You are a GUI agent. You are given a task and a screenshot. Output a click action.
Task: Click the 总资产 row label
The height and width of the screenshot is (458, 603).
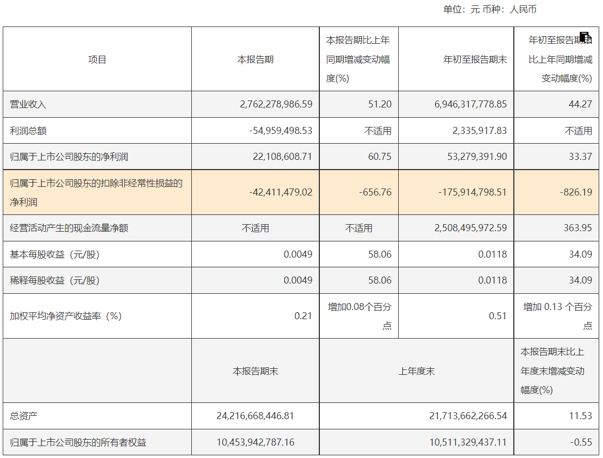click(23, 416)
